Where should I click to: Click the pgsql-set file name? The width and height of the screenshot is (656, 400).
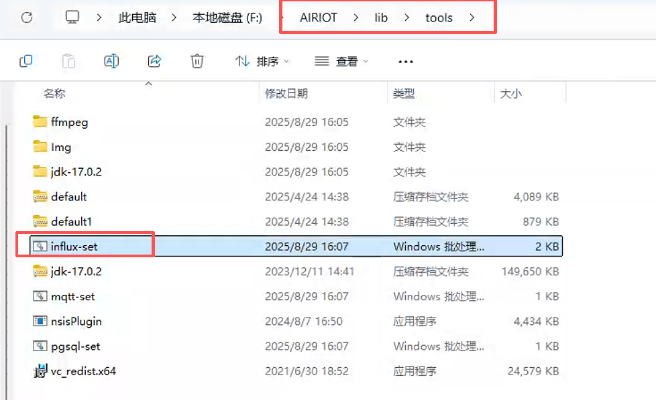[75, 346]
